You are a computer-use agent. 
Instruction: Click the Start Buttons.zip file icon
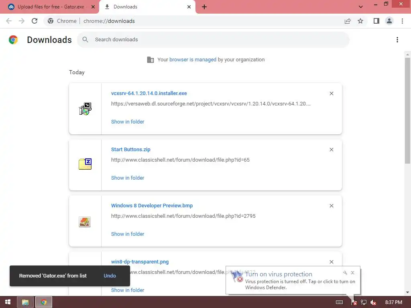(x=85, y=164)
